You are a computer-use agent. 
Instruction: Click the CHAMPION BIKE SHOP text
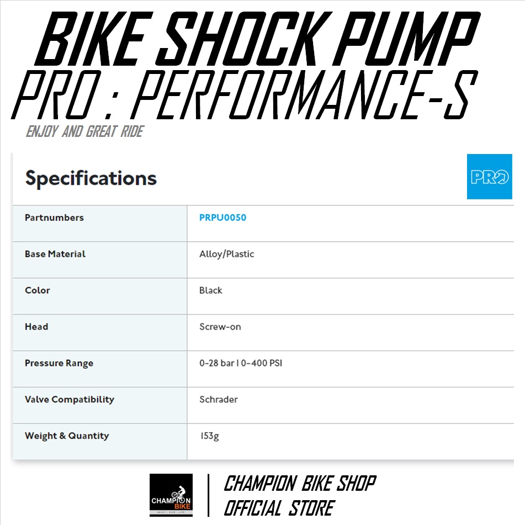coord(300,484)
